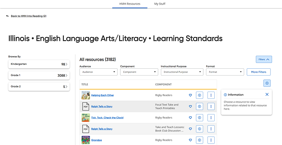The width and height of the screenshot is (282, 145).
Task: Toggle the information panel button above panel
Action: 267,83
